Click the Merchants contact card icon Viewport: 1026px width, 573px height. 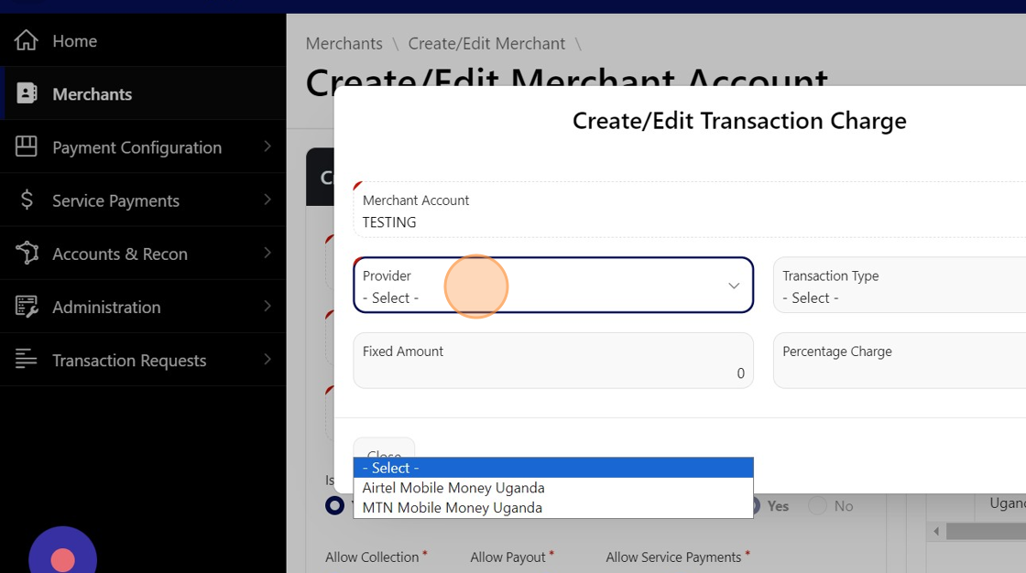[27, 93]
